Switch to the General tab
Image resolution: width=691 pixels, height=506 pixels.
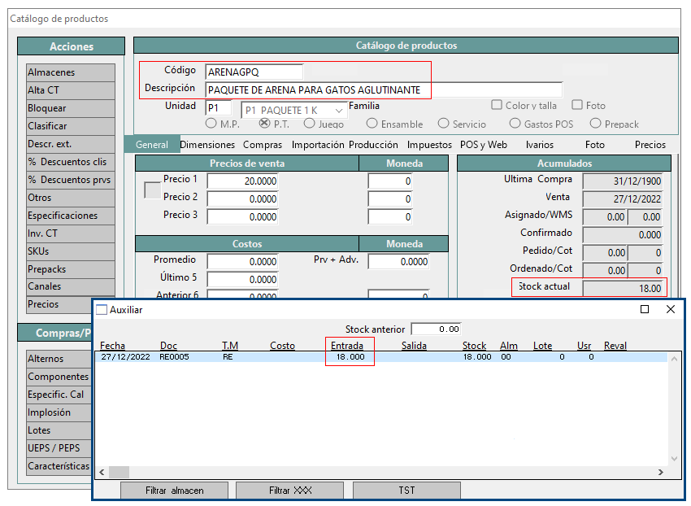(151, 145)
